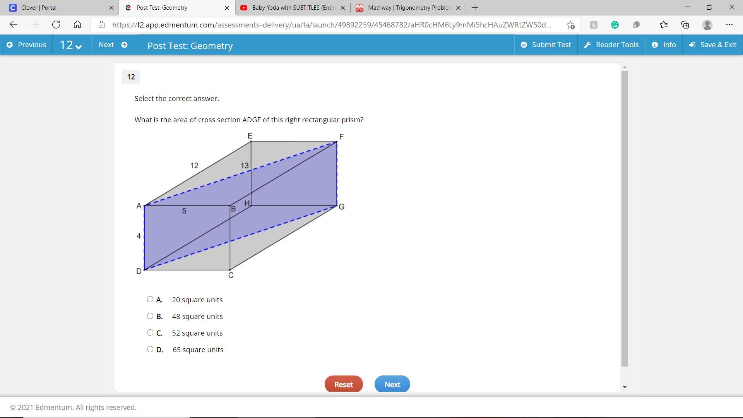Click the Submit Test button
743x418 pixels.
[x=546, y=45]
